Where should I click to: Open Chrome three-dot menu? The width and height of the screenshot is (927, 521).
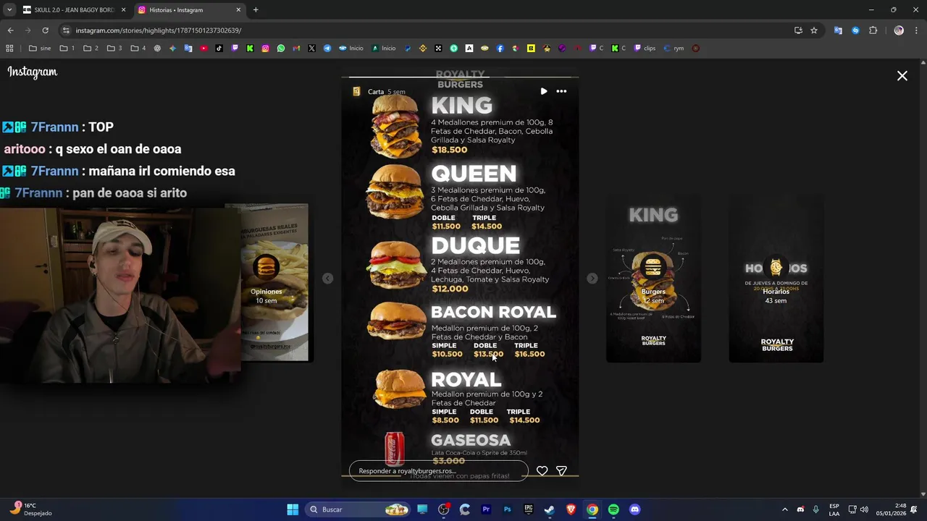tap(916, 30)
